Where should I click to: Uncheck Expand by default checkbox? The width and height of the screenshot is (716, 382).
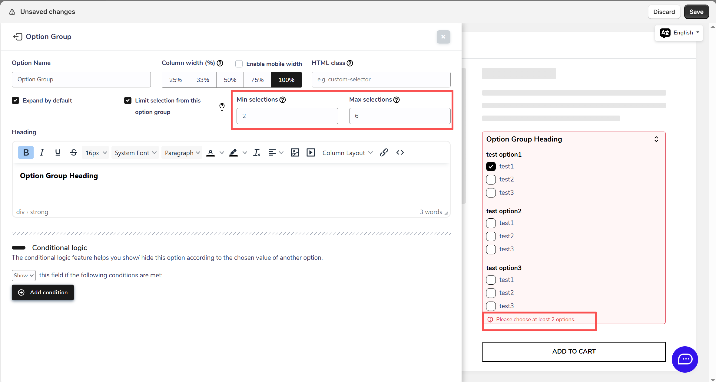(15, 100)
